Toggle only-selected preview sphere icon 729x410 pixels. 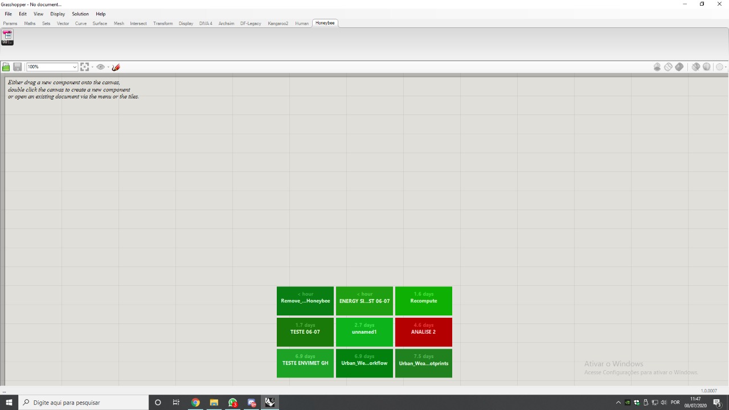[x=706, y=67]
